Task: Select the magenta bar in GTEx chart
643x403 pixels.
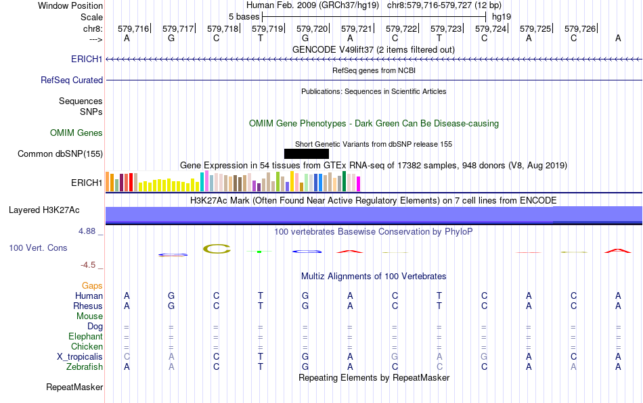Action: pos(359,184)
